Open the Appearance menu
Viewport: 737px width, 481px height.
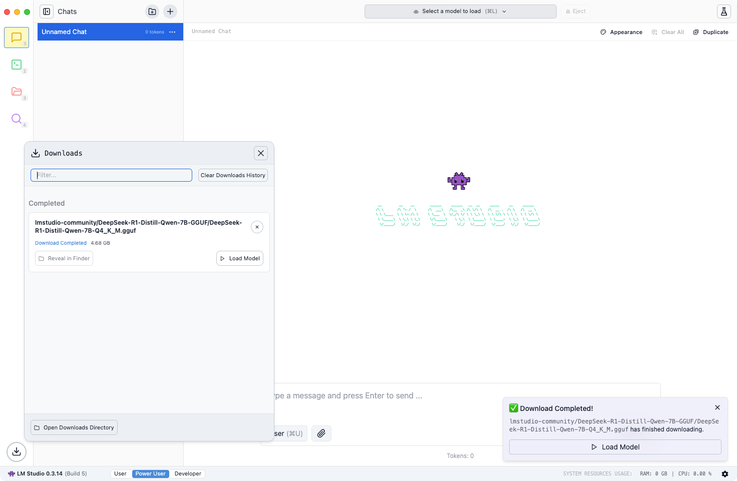click(621, 32)
